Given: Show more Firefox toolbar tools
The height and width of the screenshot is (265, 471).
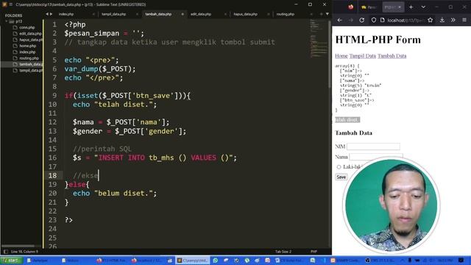Looking at the screenshot, I should 453,20.
